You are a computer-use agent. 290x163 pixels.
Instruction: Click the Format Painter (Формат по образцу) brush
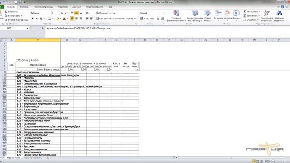coord(16,20)
